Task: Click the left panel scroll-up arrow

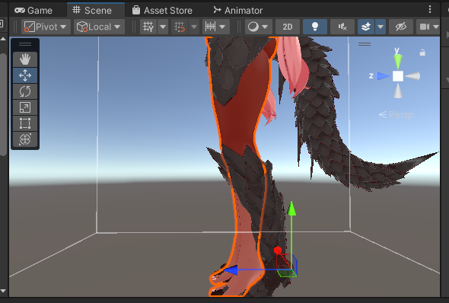Action: (x=3, y=39)
